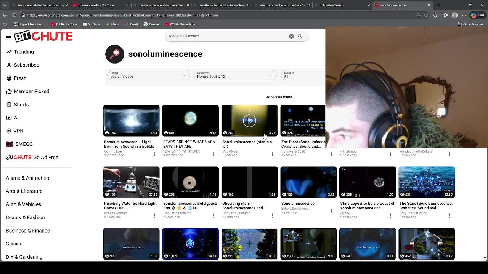Expand the Target Search Videos dropdown

[x=148, y=75]
